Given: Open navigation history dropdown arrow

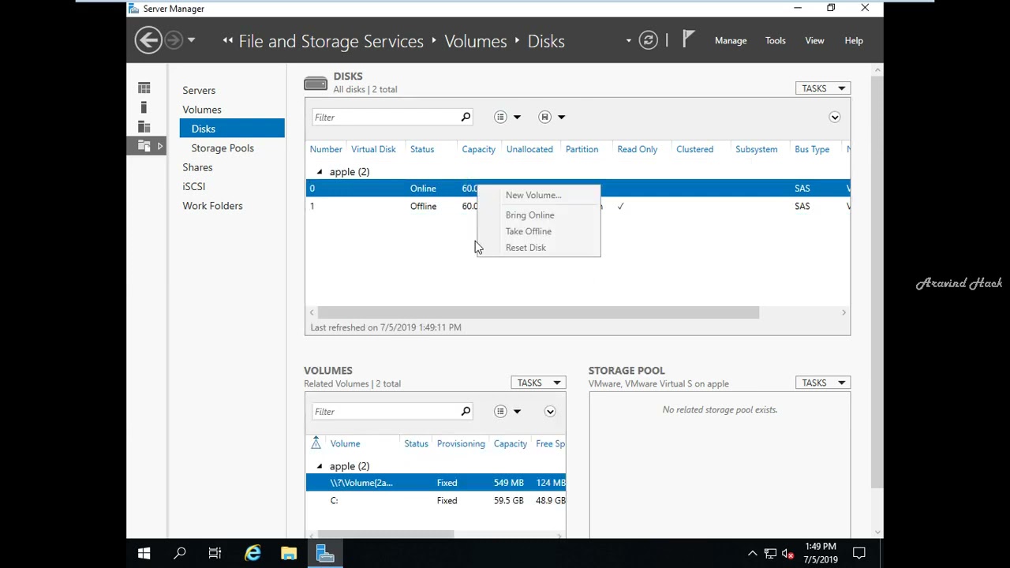Looking at the screenshot, I should 191,40.
